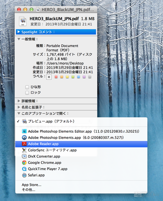163x201 pixels.
Task: Close the info window with red button
Action: pyautogui.click(x=19, y=10)
